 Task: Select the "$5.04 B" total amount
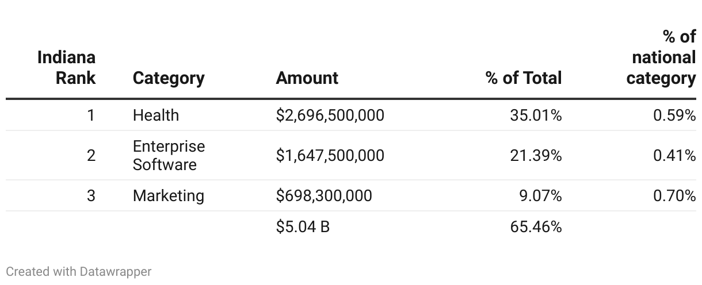303,227
